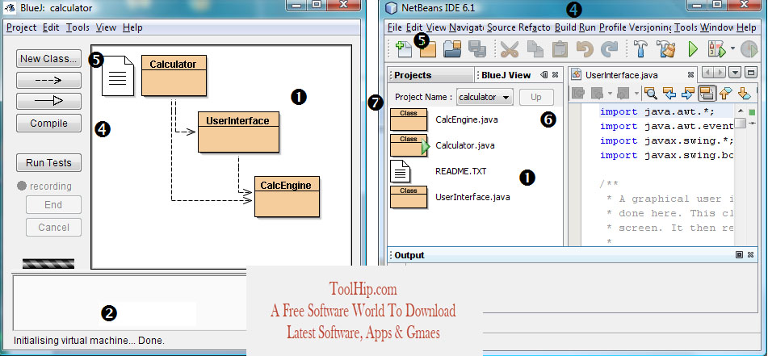768x356 pixels.
Task: Click the Last Edit icon in editor toolbar
Action: (578, 93)
